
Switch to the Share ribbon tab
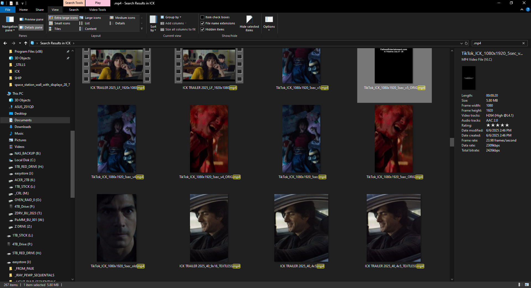click(40, 10)
